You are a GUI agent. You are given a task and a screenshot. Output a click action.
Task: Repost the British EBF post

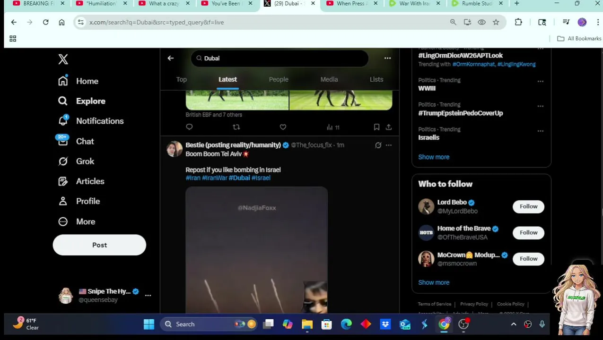click(236, 127)
